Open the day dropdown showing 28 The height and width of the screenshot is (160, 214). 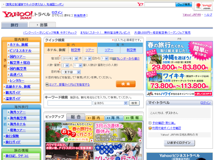click(87, 58)
